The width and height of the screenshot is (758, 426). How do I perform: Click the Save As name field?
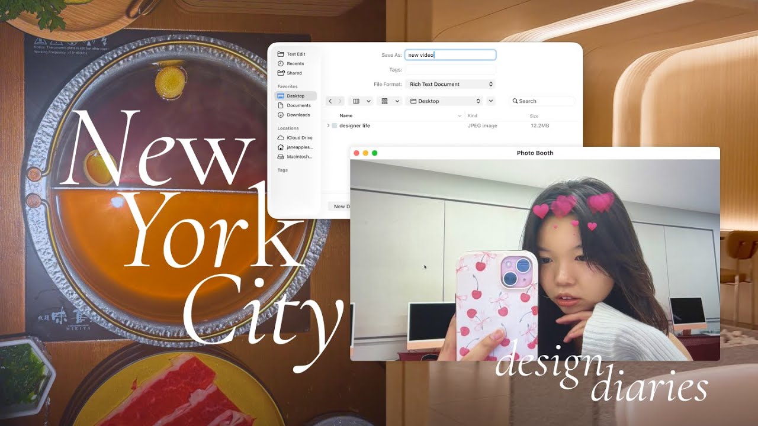point(450,55)
